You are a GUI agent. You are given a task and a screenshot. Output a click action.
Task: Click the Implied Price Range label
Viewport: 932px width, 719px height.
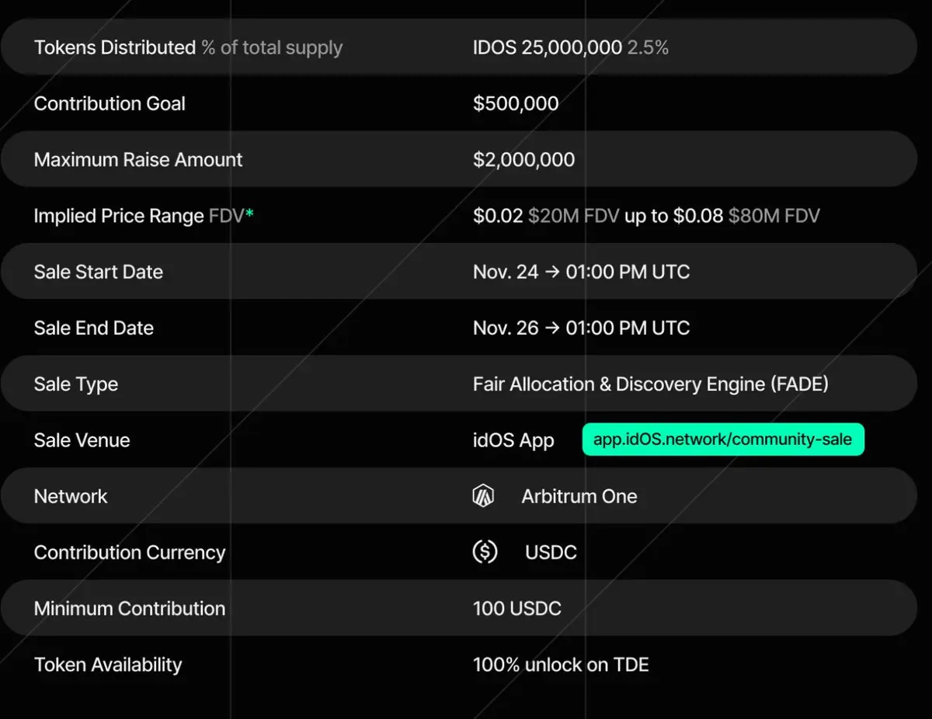coord(119,216)
